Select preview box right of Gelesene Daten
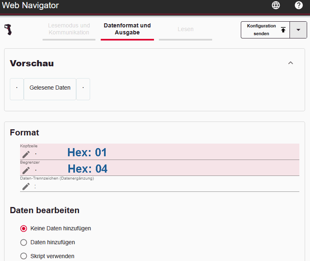 83,89
